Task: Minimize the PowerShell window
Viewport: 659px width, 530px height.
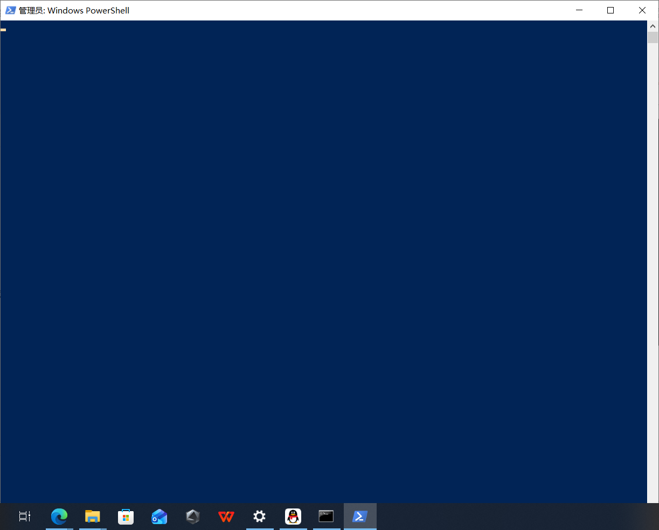Action: pos(580,10)
